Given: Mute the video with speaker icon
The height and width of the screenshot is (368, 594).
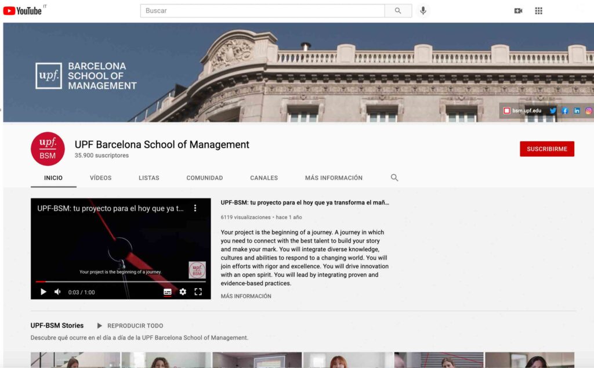Looking at the screenshot, I should (x=57, y=292).
